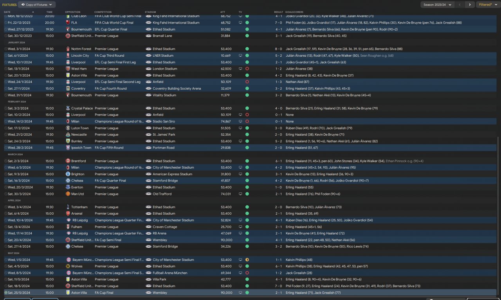Click the 74,031 attendance at Old Trafford
The image size is (501, 300).
(225, 194)
